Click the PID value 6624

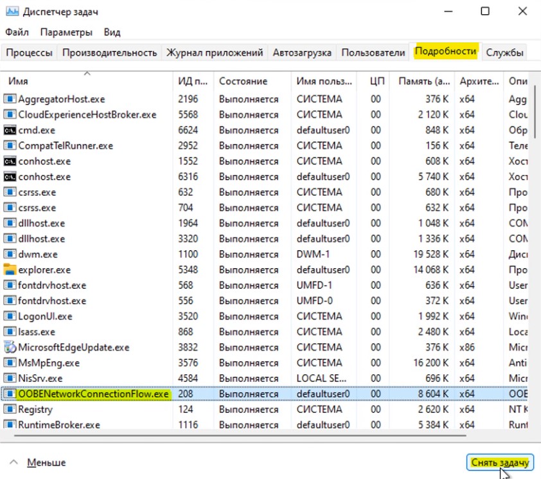click(x=188, y=130)
